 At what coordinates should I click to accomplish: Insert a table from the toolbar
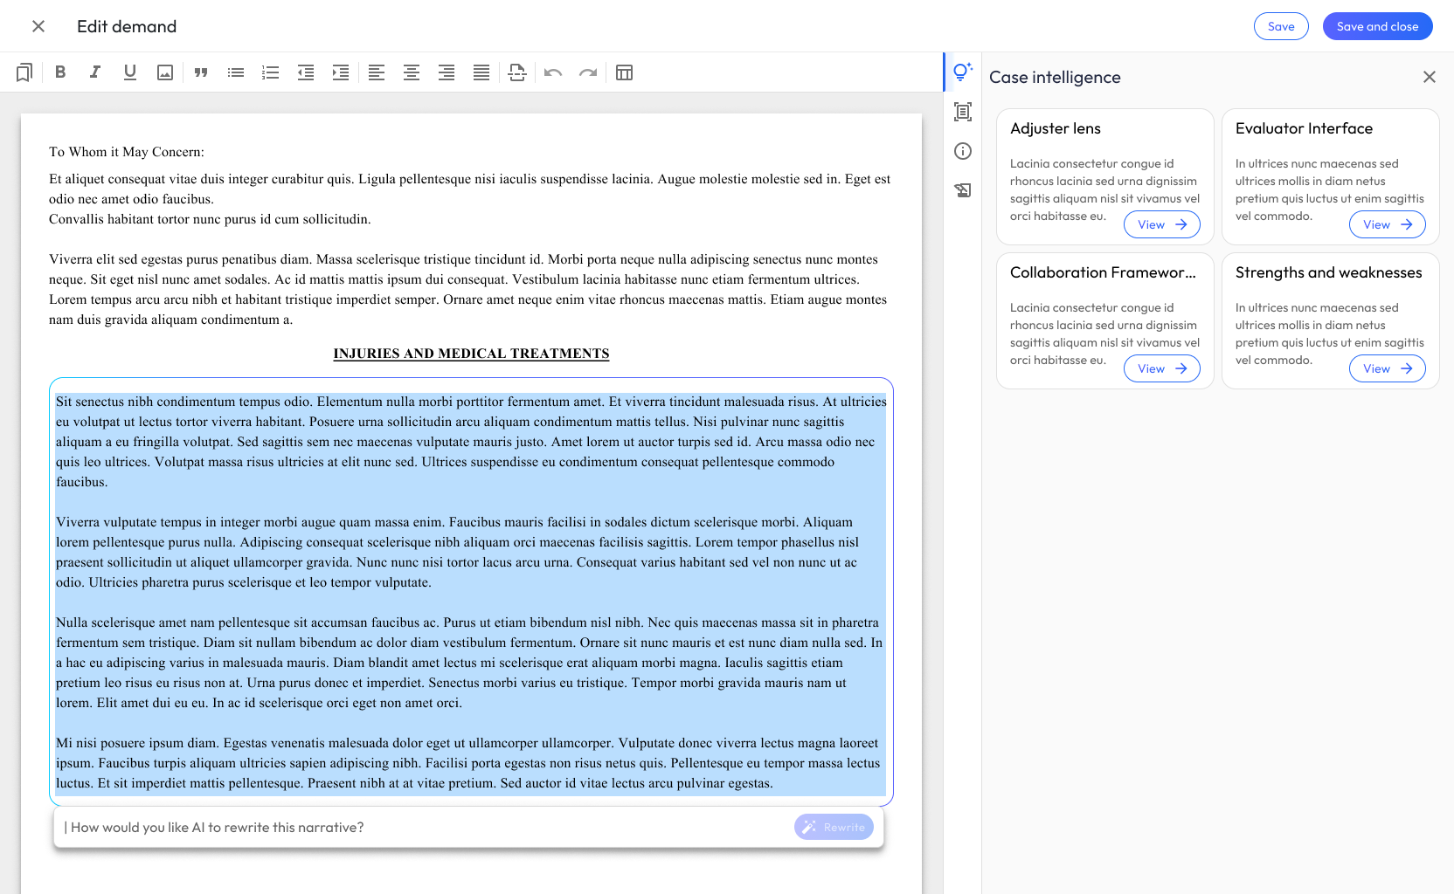[624, 72]
